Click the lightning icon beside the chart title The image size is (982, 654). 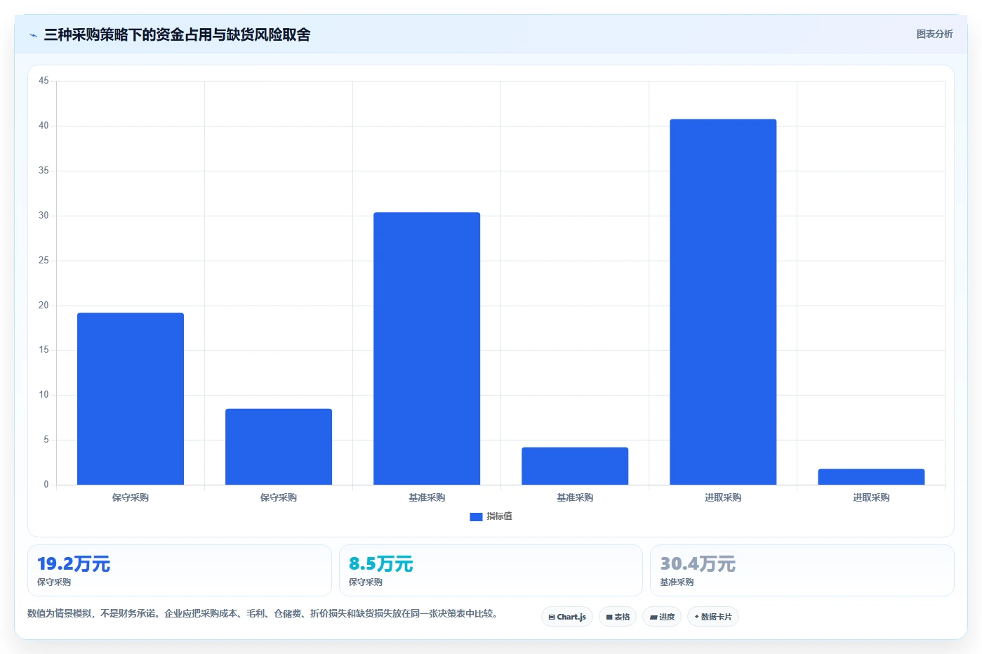[x=33, y=35]
